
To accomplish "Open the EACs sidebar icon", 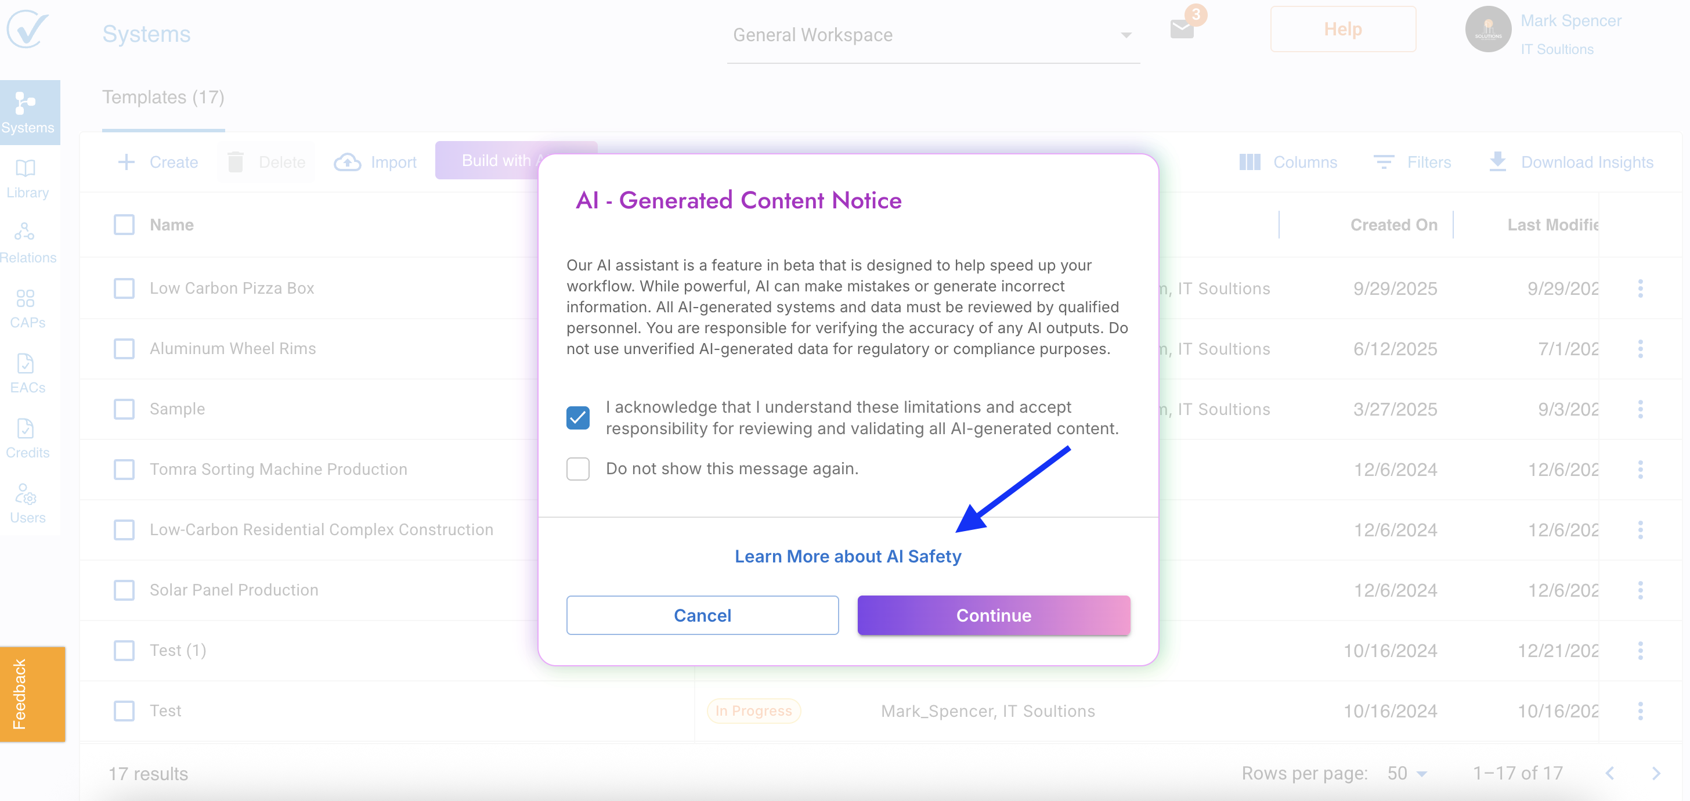I will [x=26, y=372].
